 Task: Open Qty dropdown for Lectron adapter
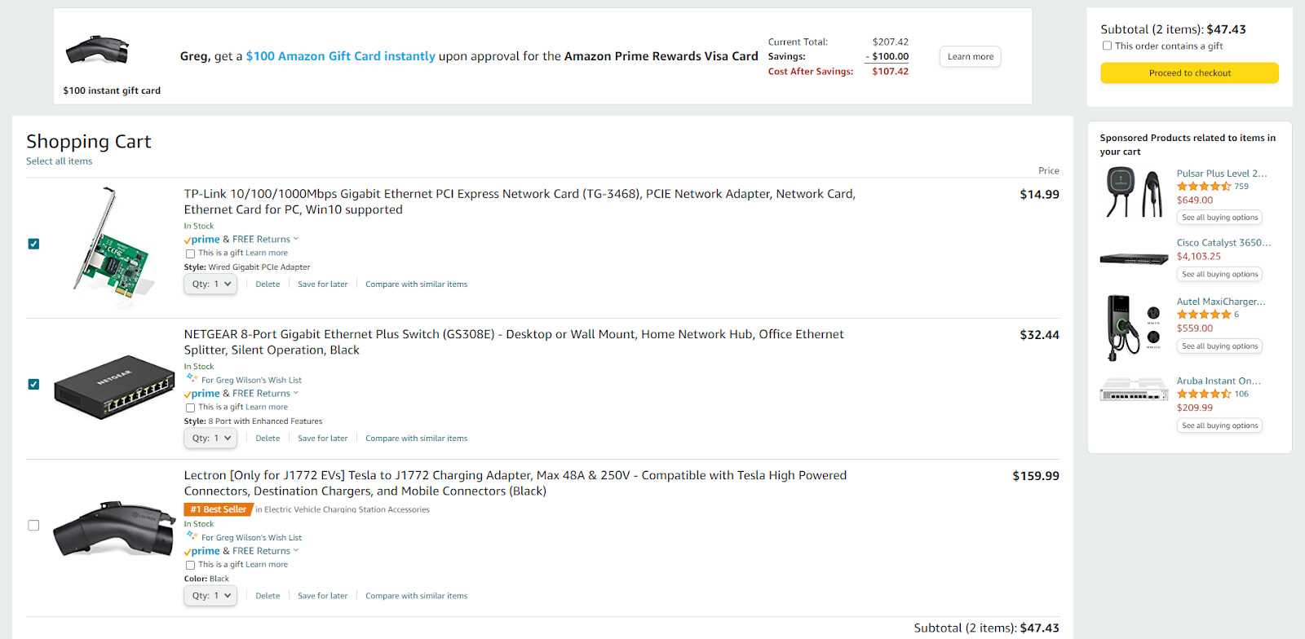pyautogui.click(x=210, y=596)
